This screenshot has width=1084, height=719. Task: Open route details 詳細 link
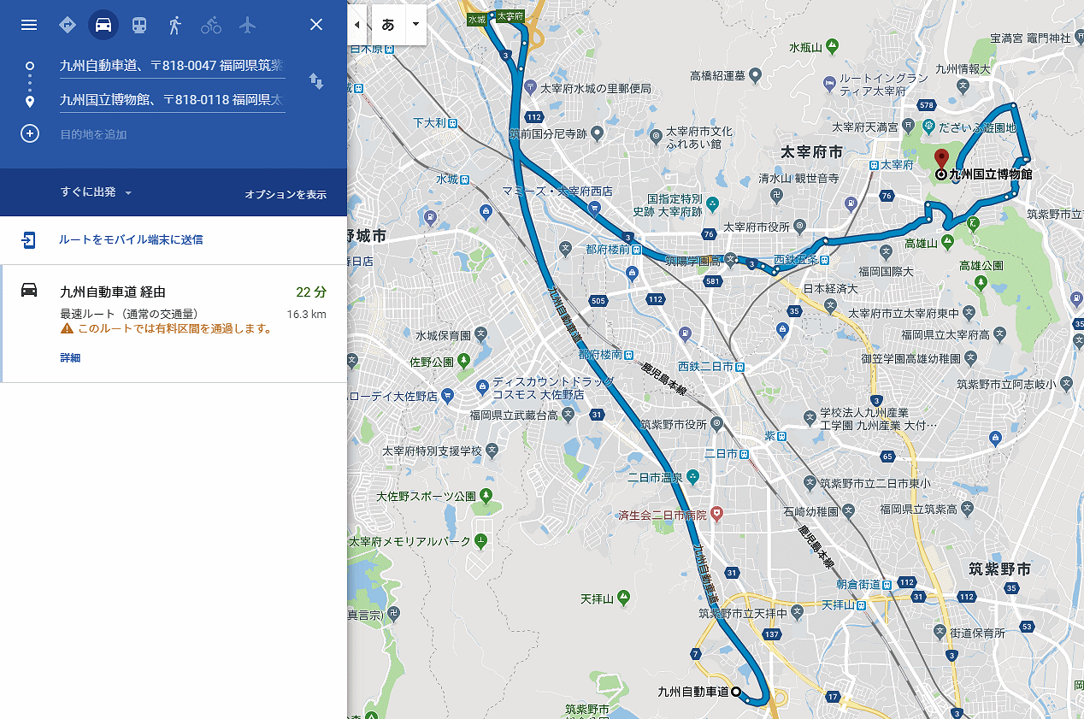[70, 357]
